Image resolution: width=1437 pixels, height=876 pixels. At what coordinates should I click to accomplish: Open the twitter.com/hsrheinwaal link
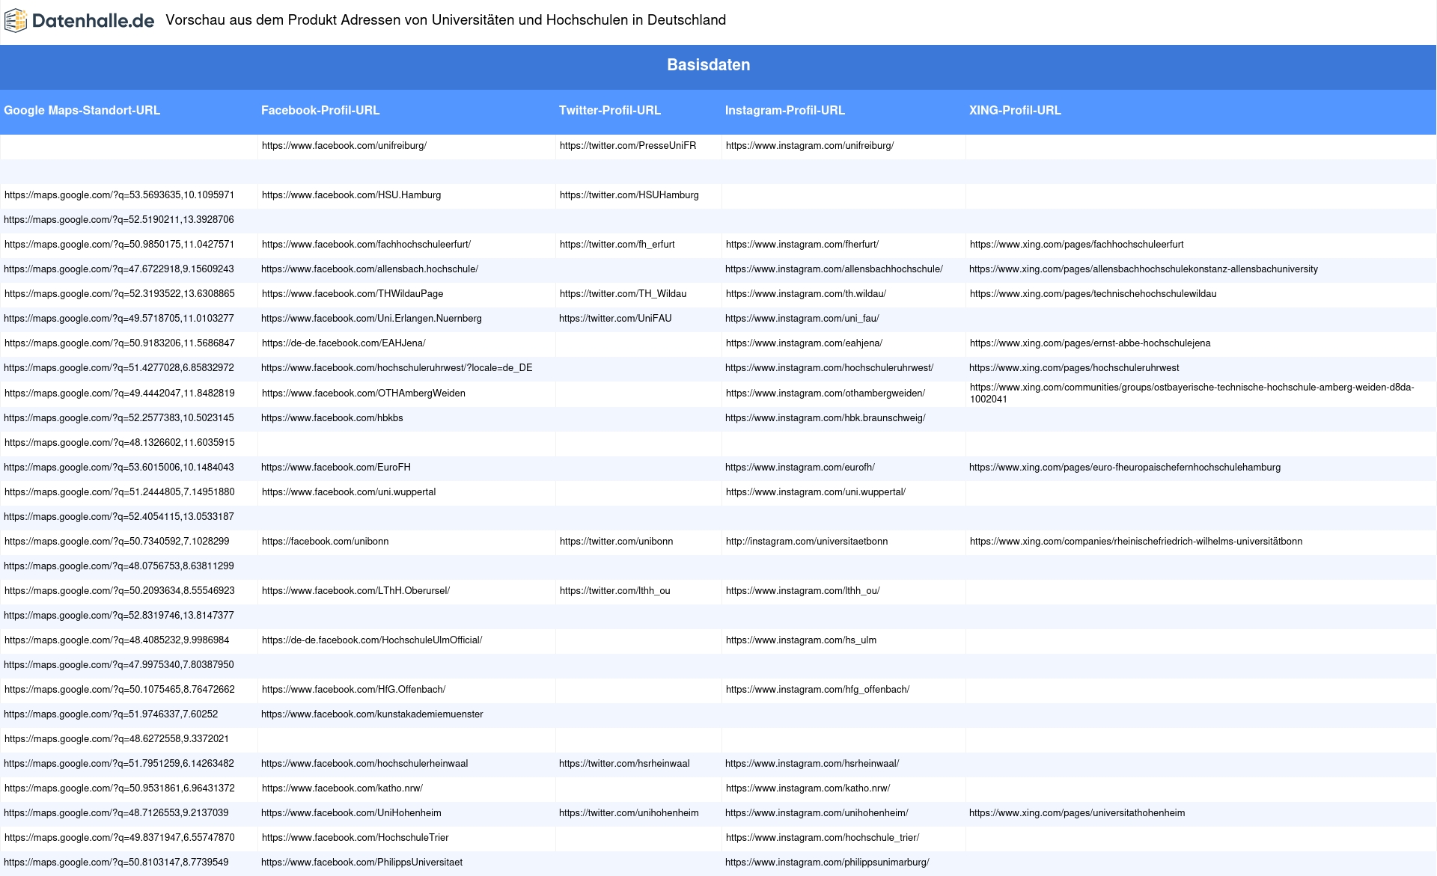tap(624, 764)
